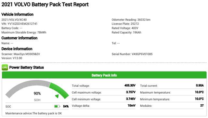Select the Power Battery Status heading
208x118 pixels.
pos(27,67)
